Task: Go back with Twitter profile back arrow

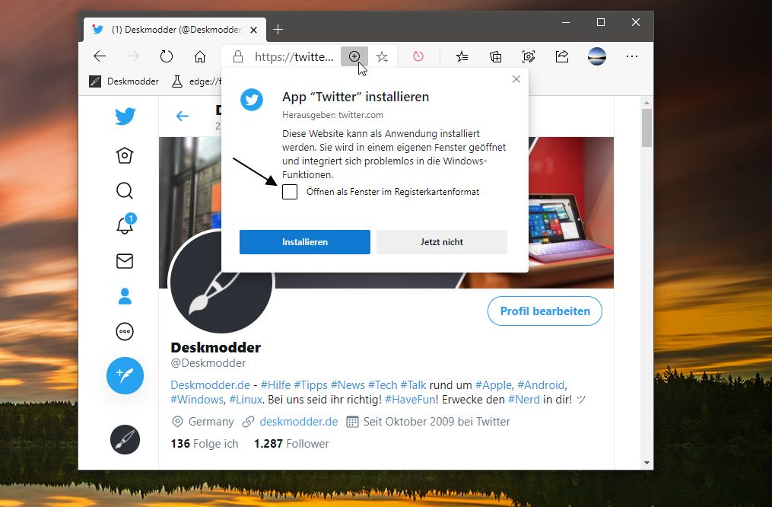Action: pos(183,116)
